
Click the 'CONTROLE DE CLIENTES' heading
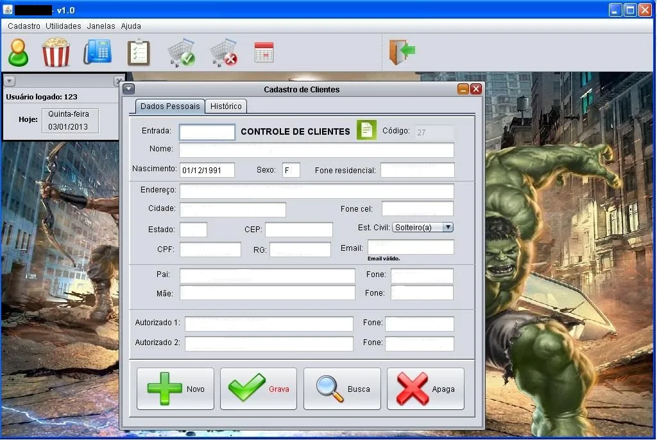(x=295, y=131)
